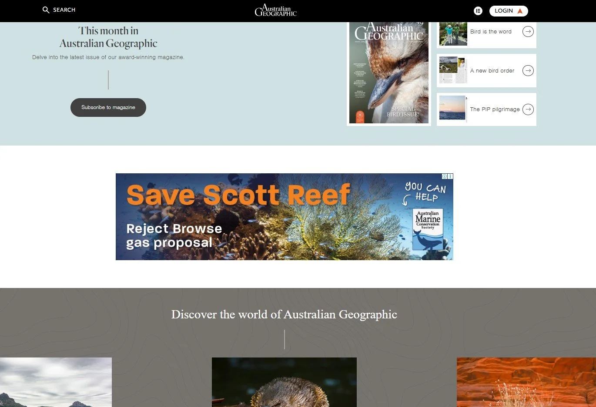Open the cloudy mountain photo card
The height and width of the screenshot is (407, 596).
point(56,382)
